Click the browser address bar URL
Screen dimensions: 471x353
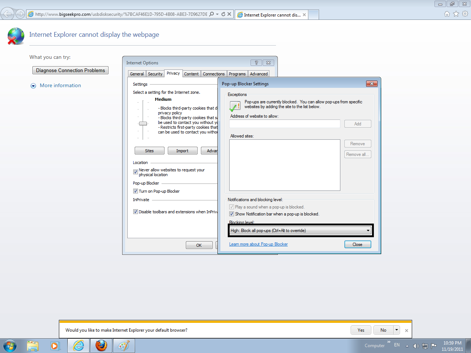[121, 14]
